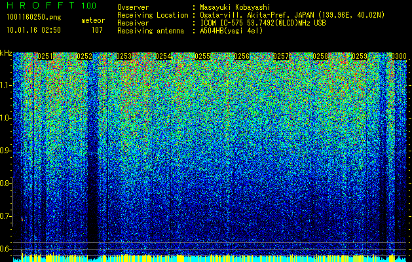Click the kHz axis unit label
This screenshot has width=412, height=262.
coord(6,53)
